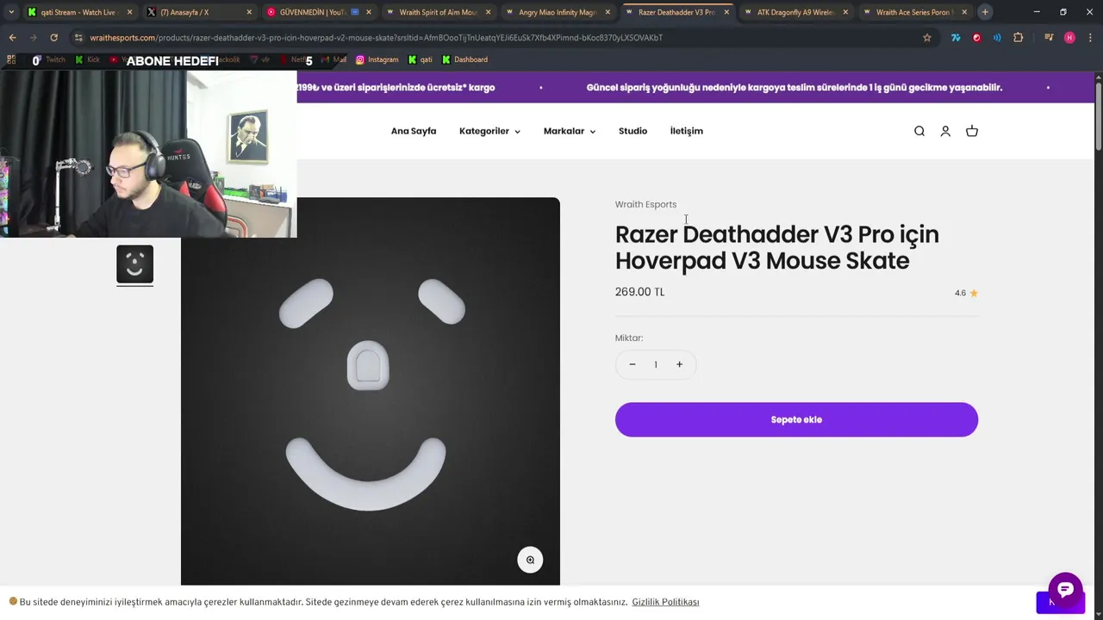1103x620 pixels.
Task: Click the Wraith Esports brand link
Action: [645, 204]
